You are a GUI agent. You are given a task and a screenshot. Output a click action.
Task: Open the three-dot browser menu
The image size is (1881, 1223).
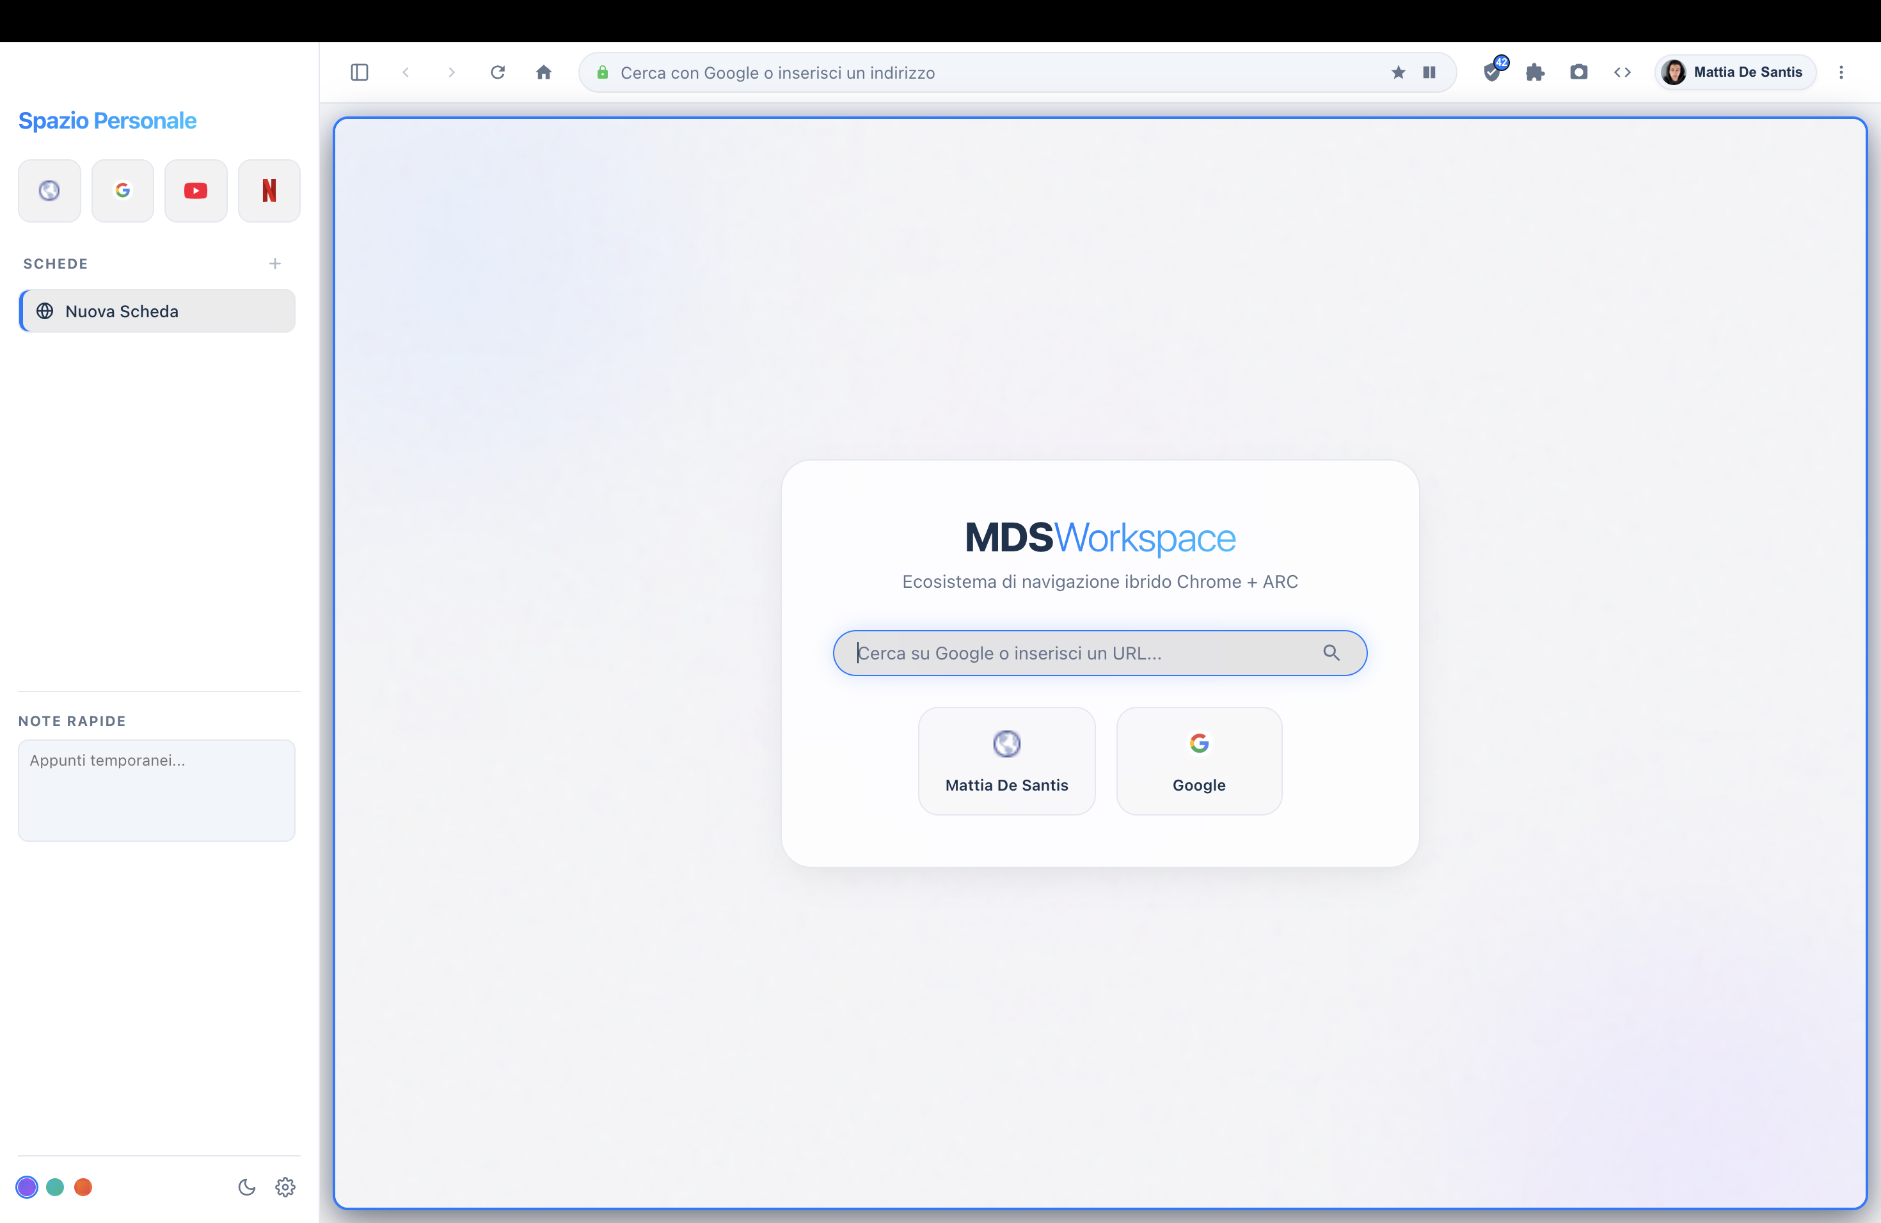[1841, 72]
